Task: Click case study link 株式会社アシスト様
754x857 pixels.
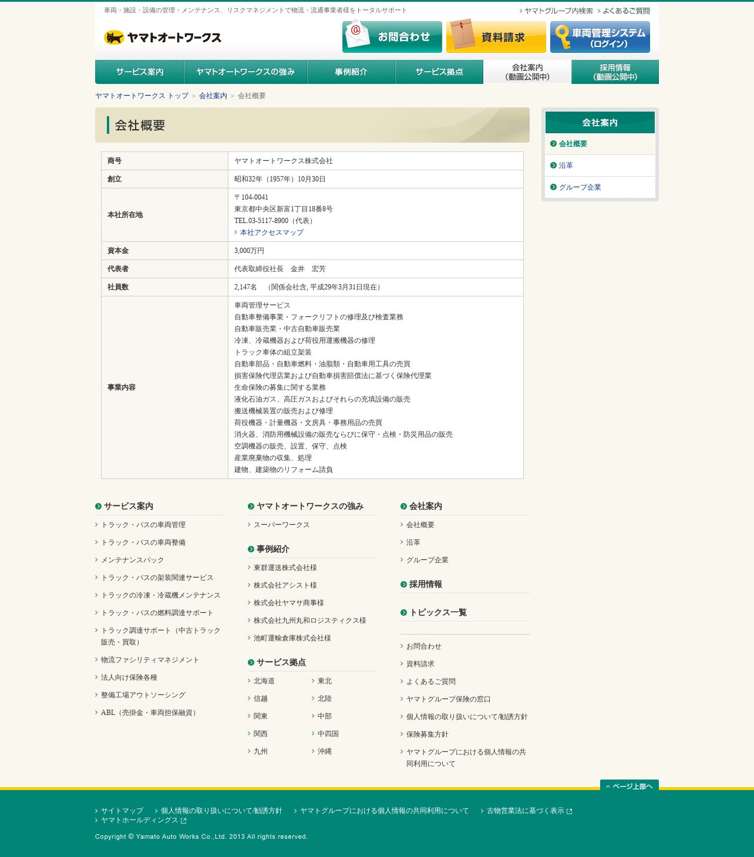Action: pos(285,585)
